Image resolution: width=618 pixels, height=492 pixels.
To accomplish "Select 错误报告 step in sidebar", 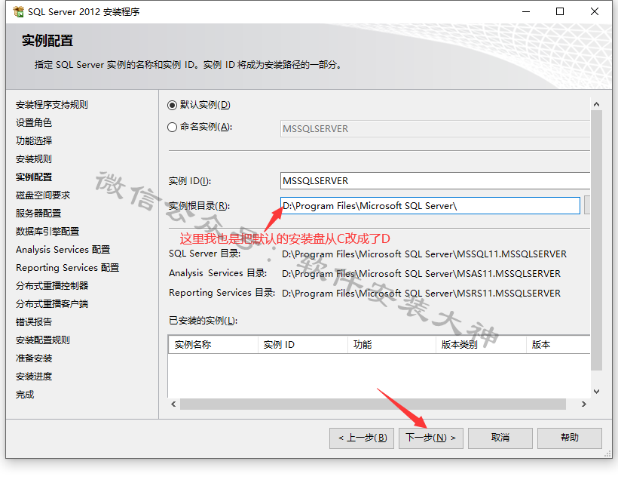I will coord(34,323).
